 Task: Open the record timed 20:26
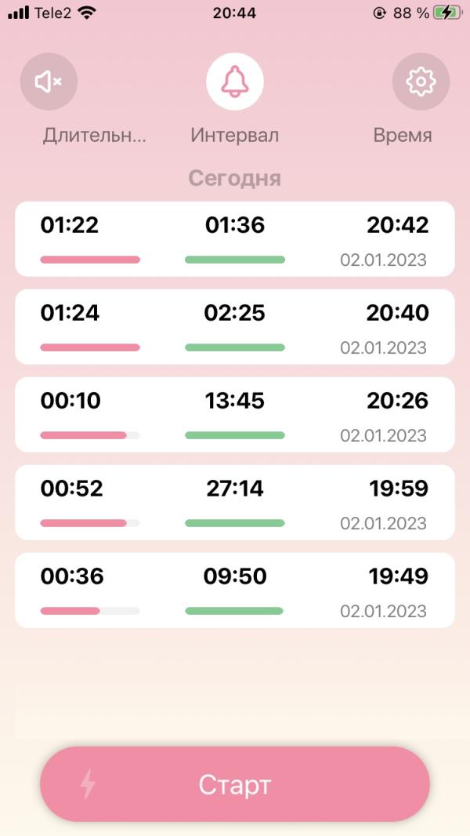(235, 415)
